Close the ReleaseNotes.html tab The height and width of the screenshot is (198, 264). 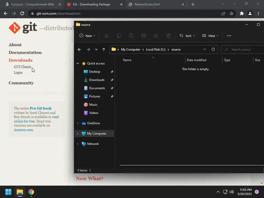click(183, 5)
